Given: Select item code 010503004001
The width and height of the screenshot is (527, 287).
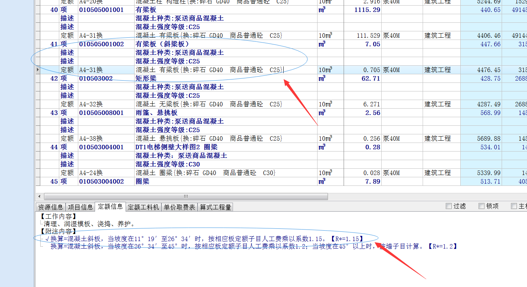Looking at the screenshot, I should [101, 147].
